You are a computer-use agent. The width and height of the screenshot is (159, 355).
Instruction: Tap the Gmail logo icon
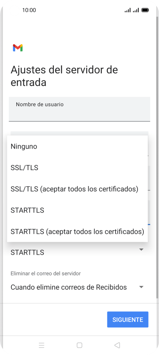(17, 48)
